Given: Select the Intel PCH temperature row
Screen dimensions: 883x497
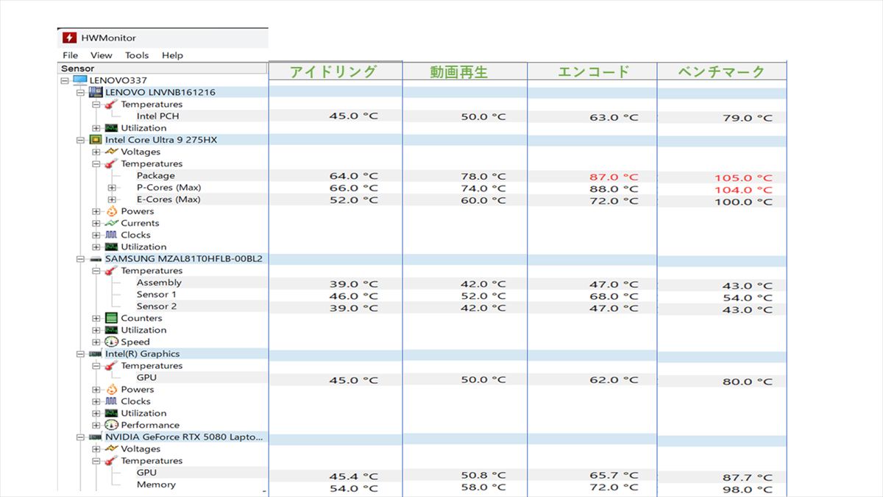Looking at the screenshot, I should pos(157,116).
